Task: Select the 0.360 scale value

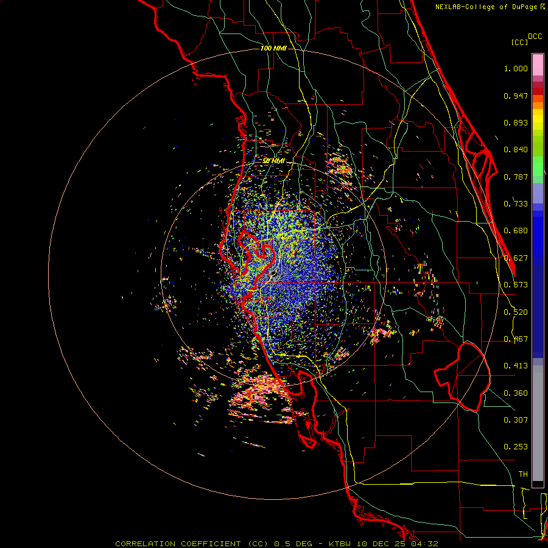Action: tap(516, 393)
